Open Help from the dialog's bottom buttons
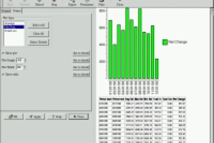 click(57, 117)
